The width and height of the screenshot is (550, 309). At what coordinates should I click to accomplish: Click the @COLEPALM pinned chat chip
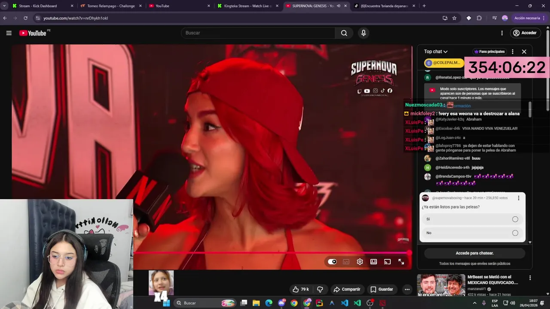(444, 63)
